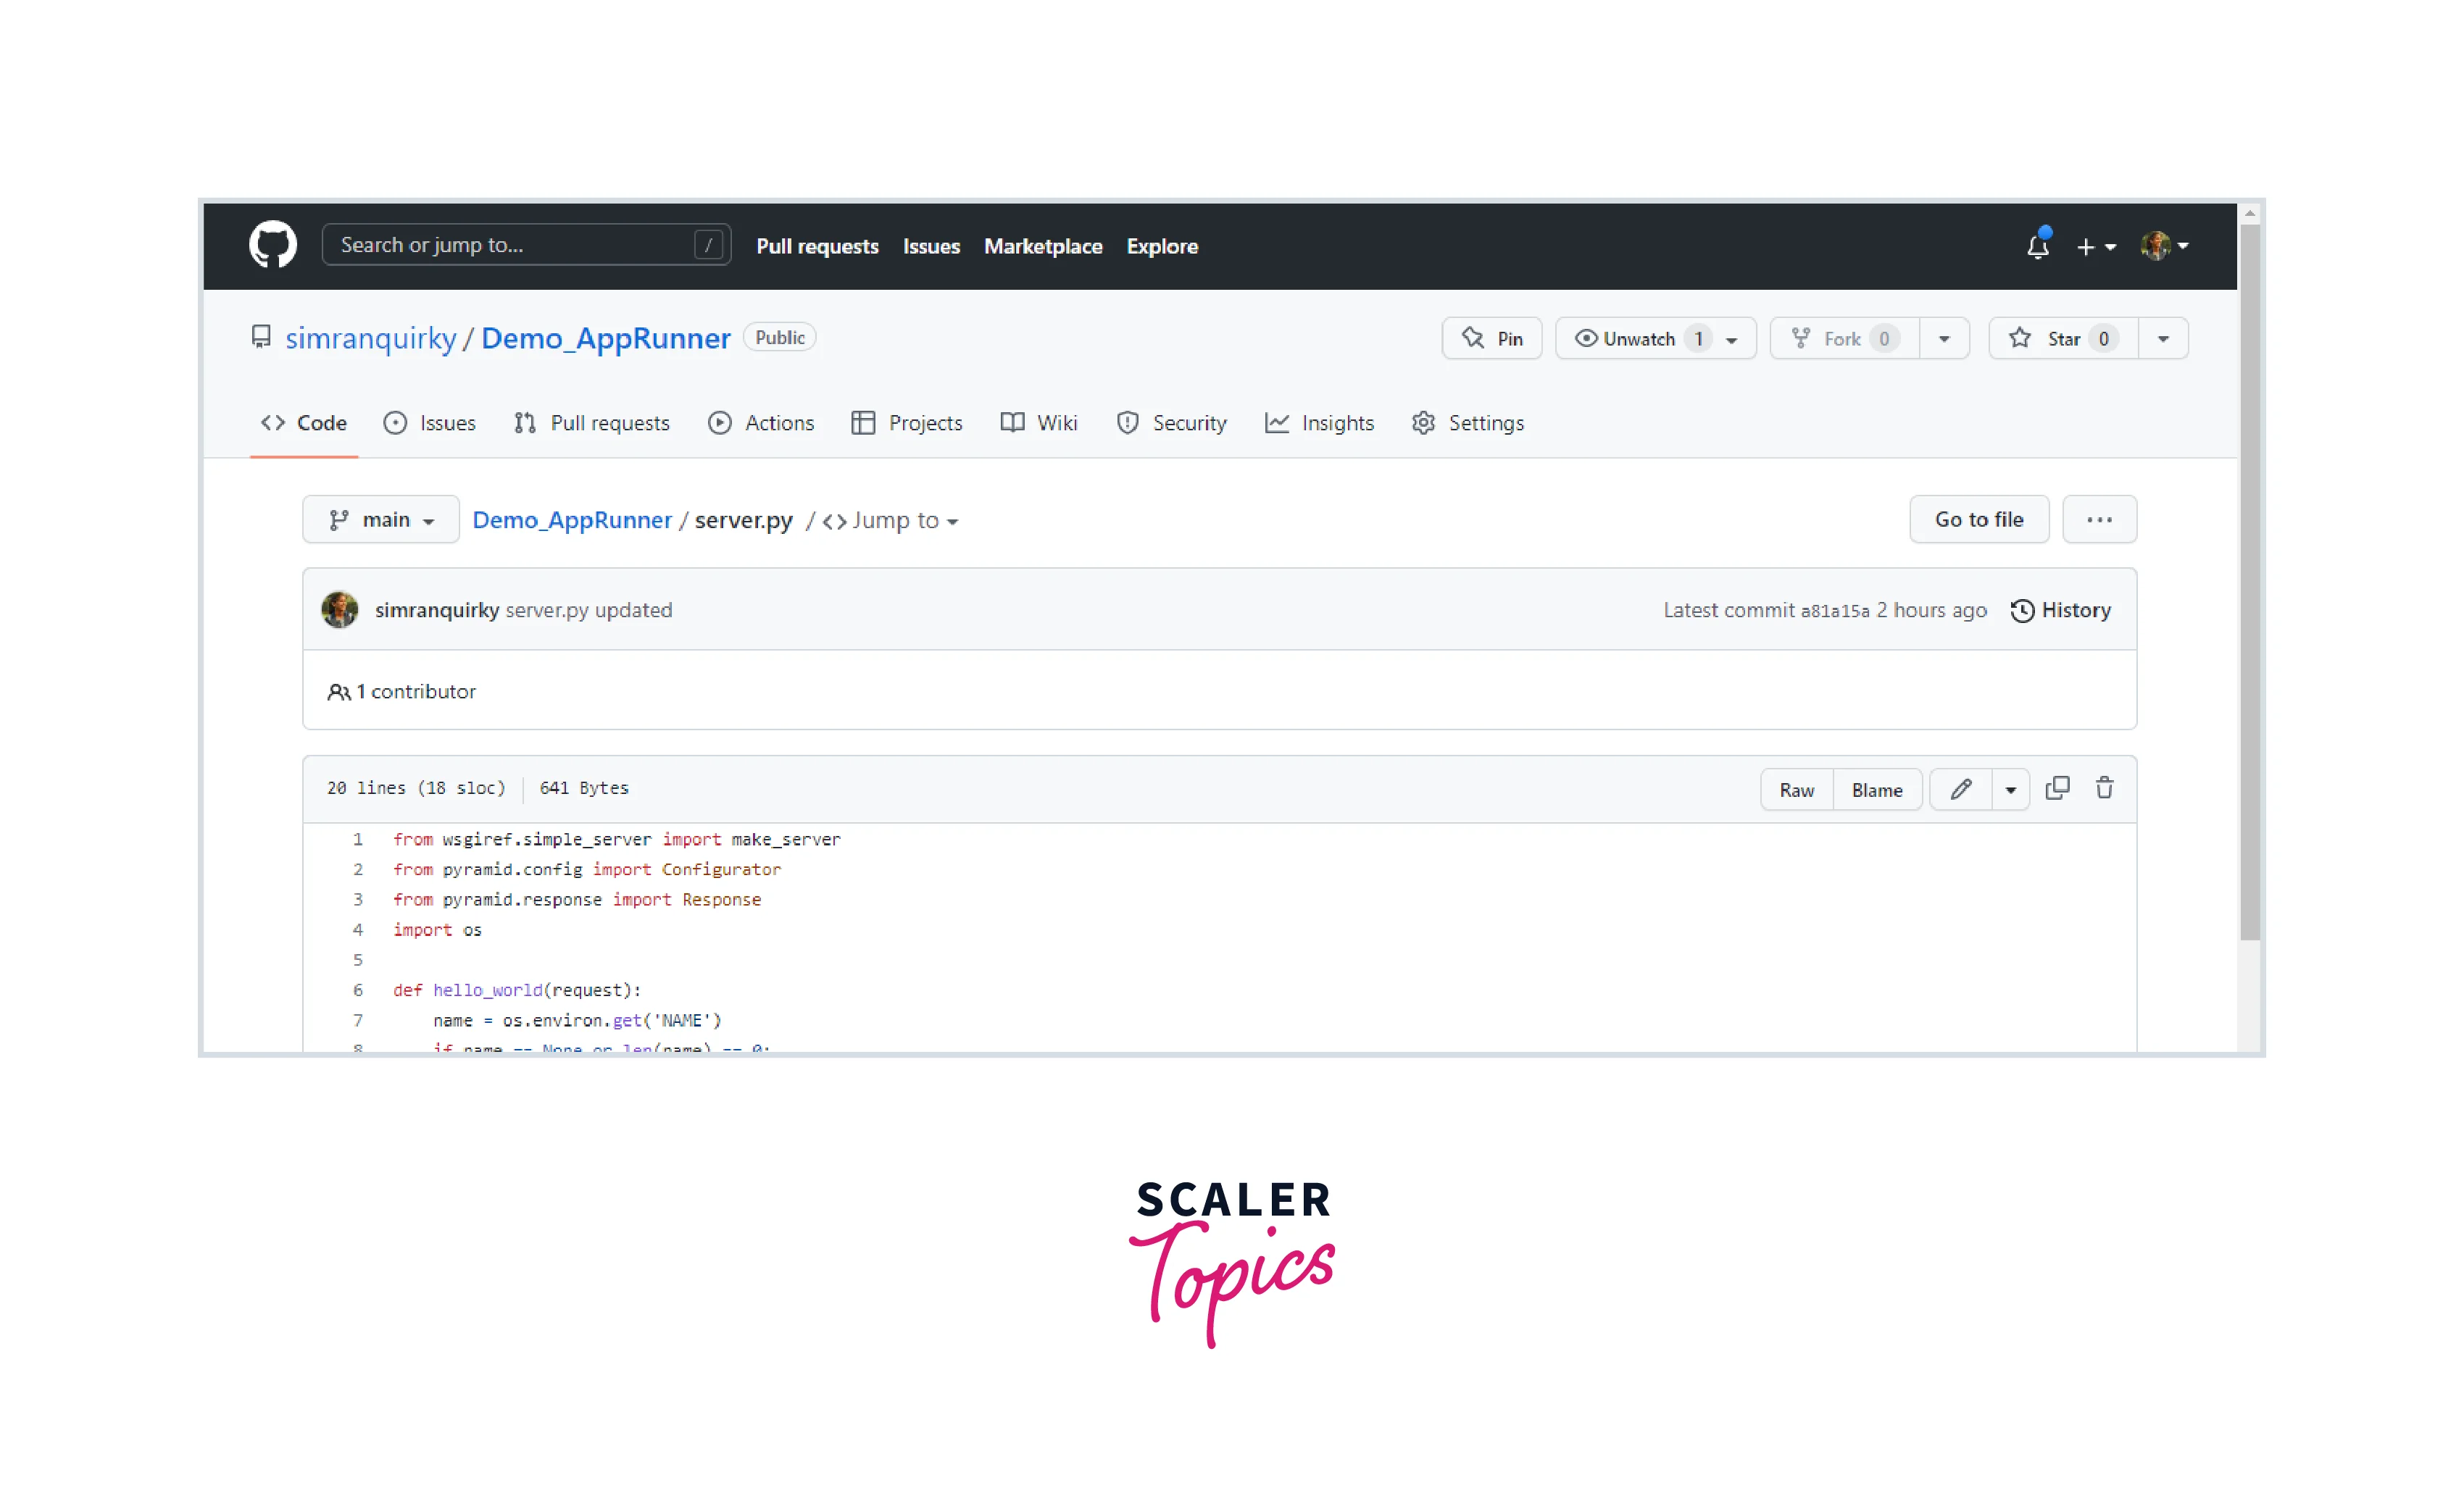Click simranquirky's commit avatar
Screen dimensions: 2464x1488
pos(340,609)
